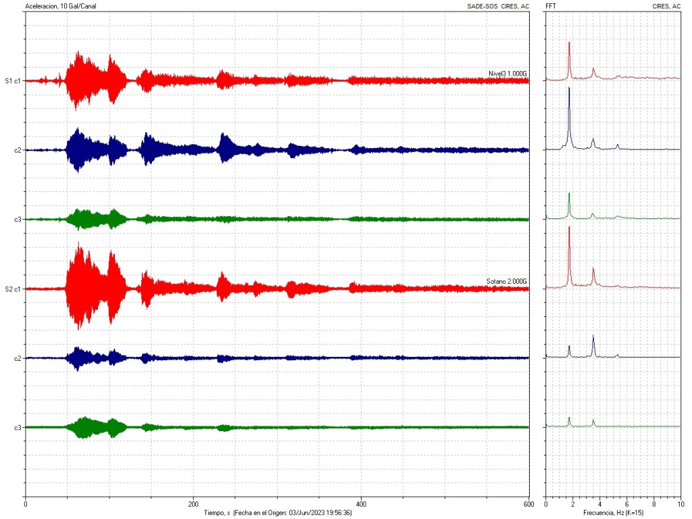Click the 4 Hz tick on frequency axis
This screenshot has width=692, height=519.
(x=599, y=504)
